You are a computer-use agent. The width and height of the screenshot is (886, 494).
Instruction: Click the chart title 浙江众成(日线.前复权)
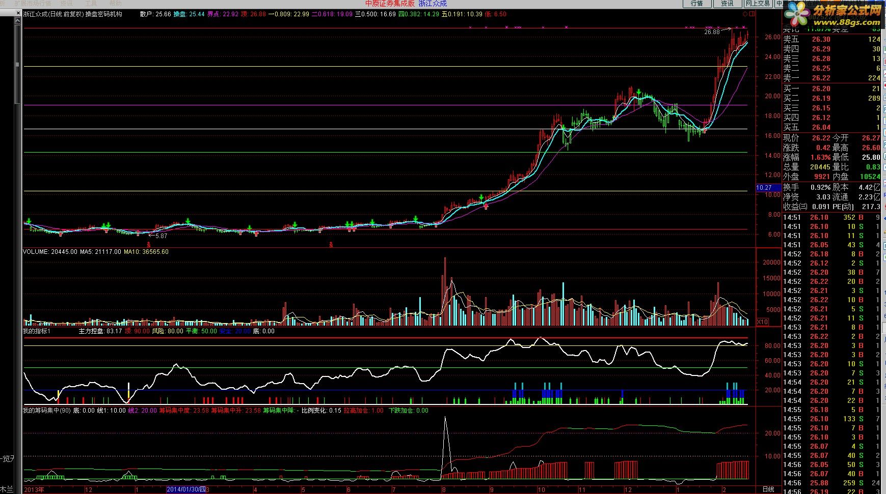(x=53, y=14)
